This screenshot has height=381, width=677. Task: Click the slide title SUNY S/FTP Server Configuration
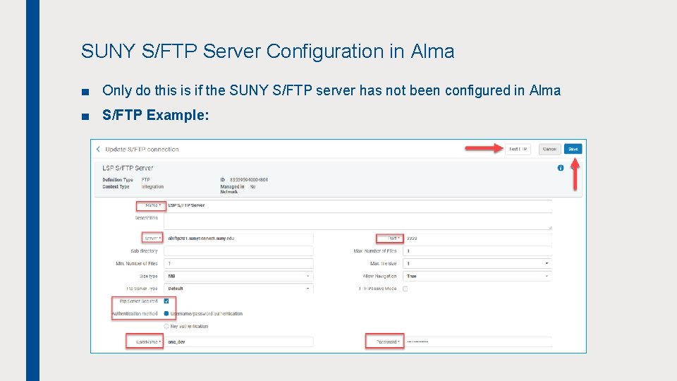coord(268,51)
